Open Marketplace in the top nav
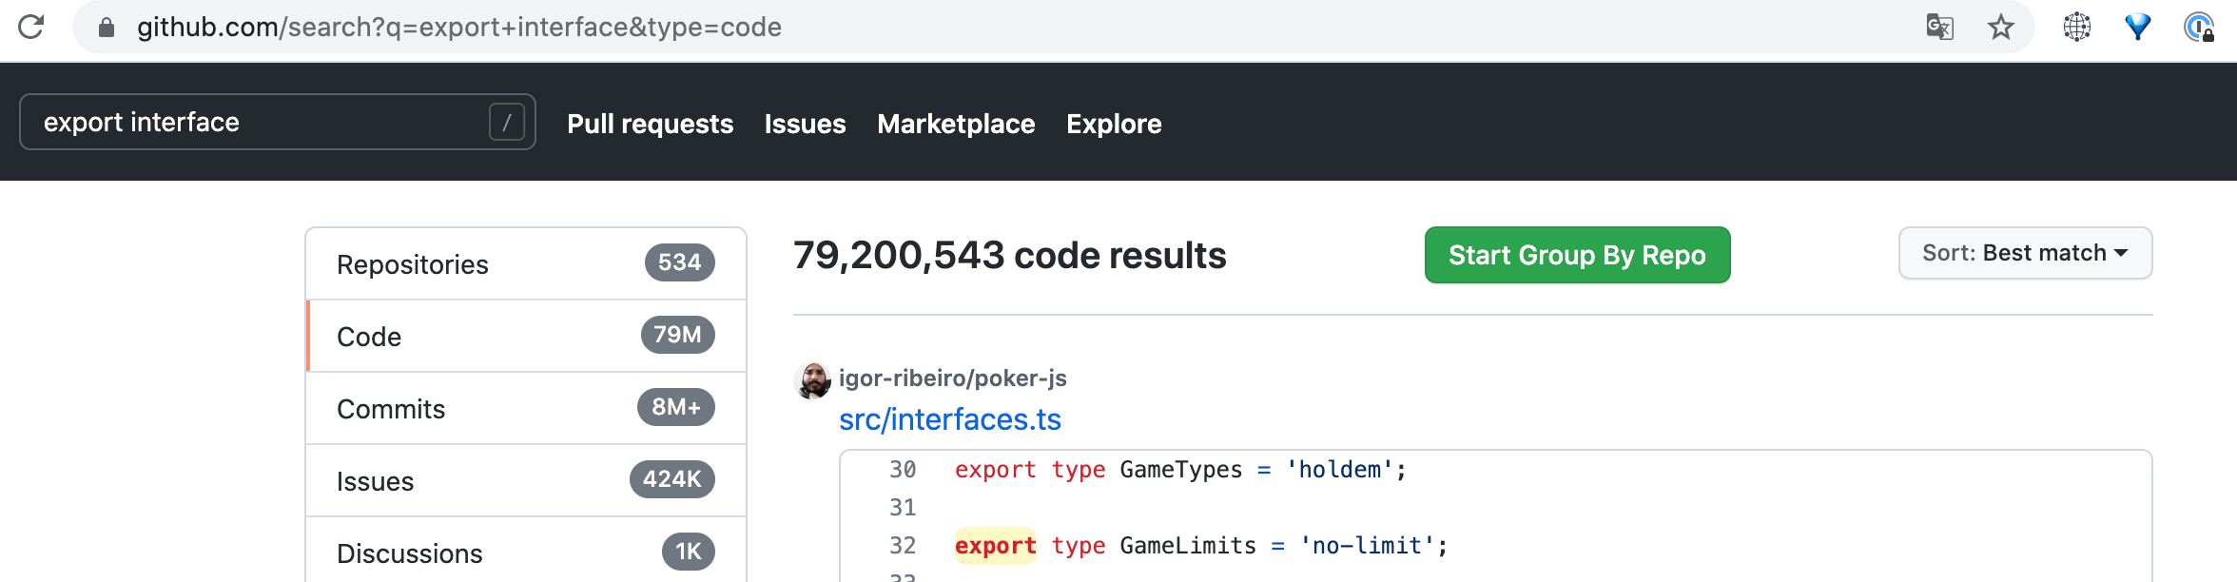Screen dimensions: 2237x582 pos(956,124)
